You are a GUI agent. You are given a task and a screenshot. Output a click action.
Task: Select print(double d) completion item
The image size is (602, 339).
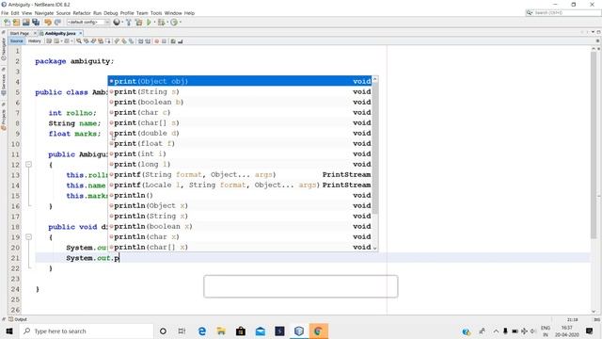[x=241, y=133]
